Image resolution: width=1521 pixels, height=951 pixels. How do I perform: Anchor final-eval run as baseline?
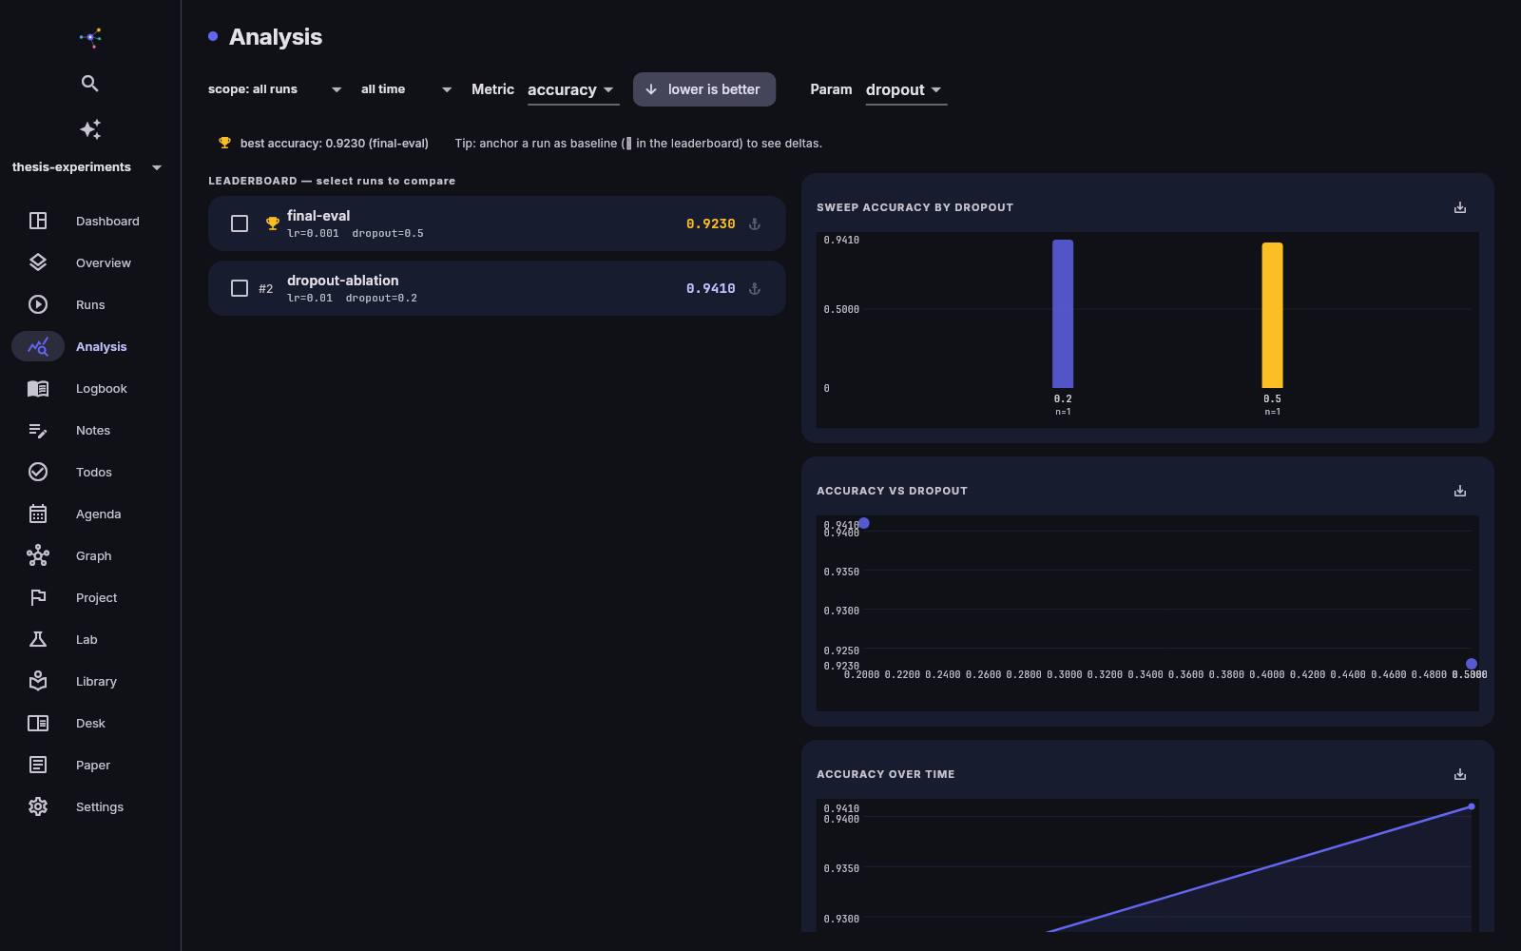pos(755,223)
